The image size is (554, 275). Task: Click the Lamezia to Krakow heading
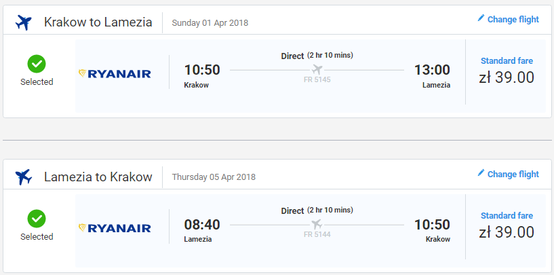(98, 177)
